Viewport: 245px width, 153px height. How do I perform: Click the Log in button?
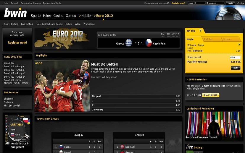tap(230, 3)
